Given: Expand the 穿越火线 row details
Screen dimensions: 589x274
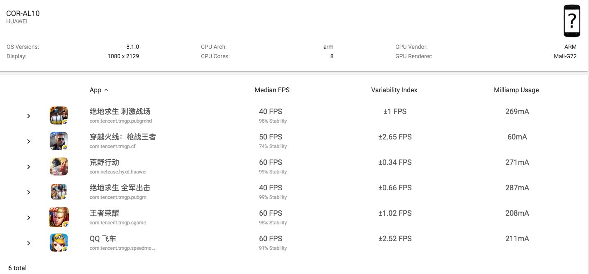Looking at the screenshot, I should [x=29, y=142].
